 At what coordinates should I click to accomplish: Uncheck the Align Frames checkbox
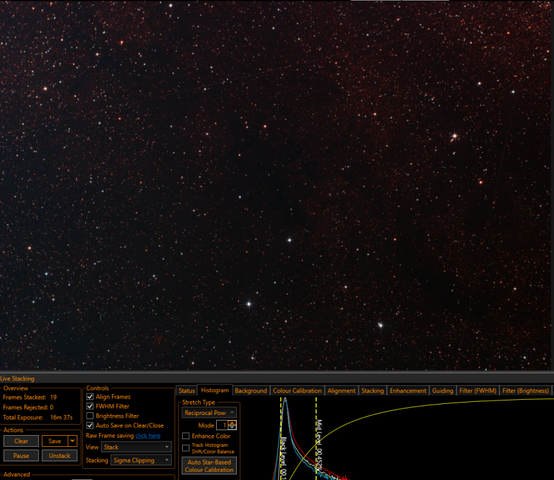pos(90,397)
